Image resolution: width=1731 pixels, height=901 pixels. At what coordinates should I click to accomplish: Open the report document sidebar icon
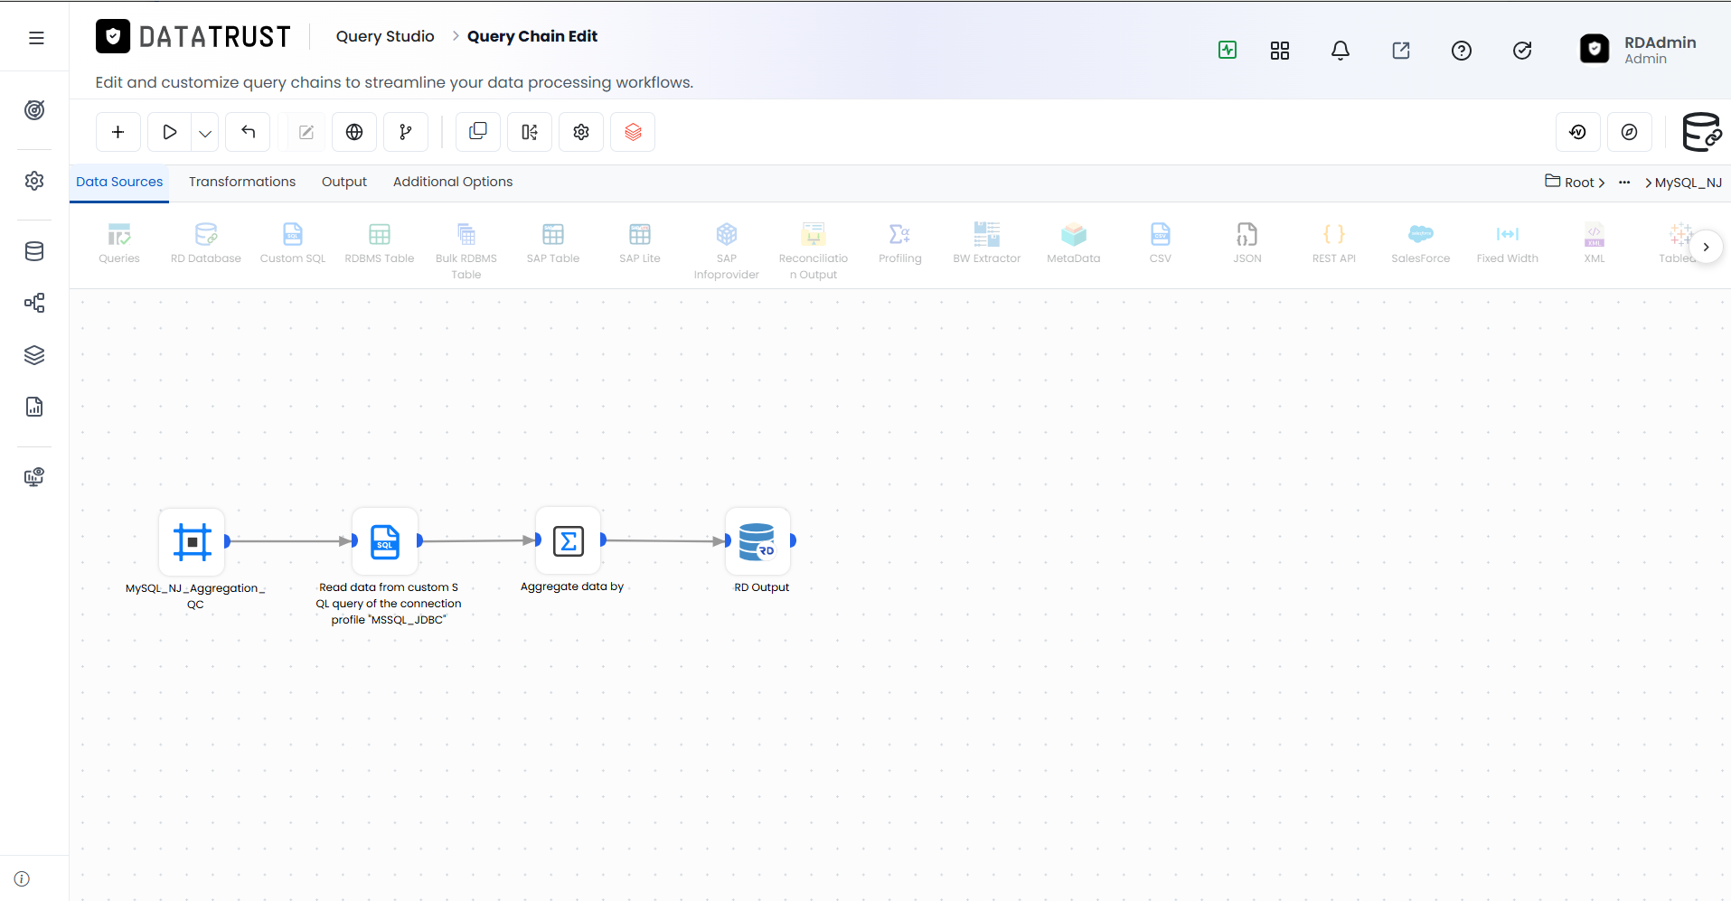[x=34, y=407]
